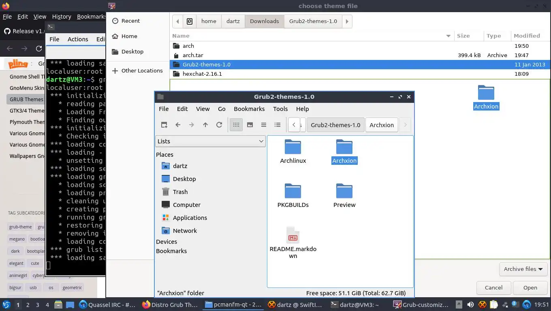Open Help menu in file manager

click(x=302, y=109)
